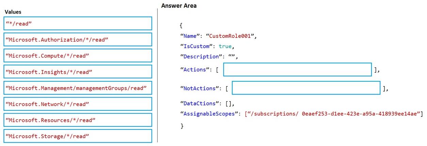Click the Description key text
427x146 pixels.
[199, 57]
